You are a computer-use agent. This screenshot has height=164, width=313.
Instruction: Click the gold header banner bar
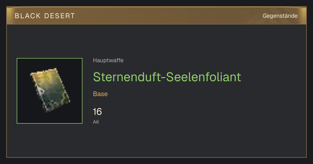[156, 16]
